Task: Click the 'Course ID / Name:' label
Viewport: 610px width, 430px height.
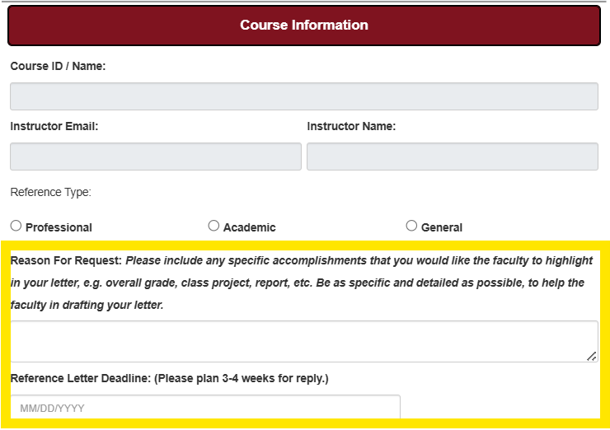Action: [58, 66]
